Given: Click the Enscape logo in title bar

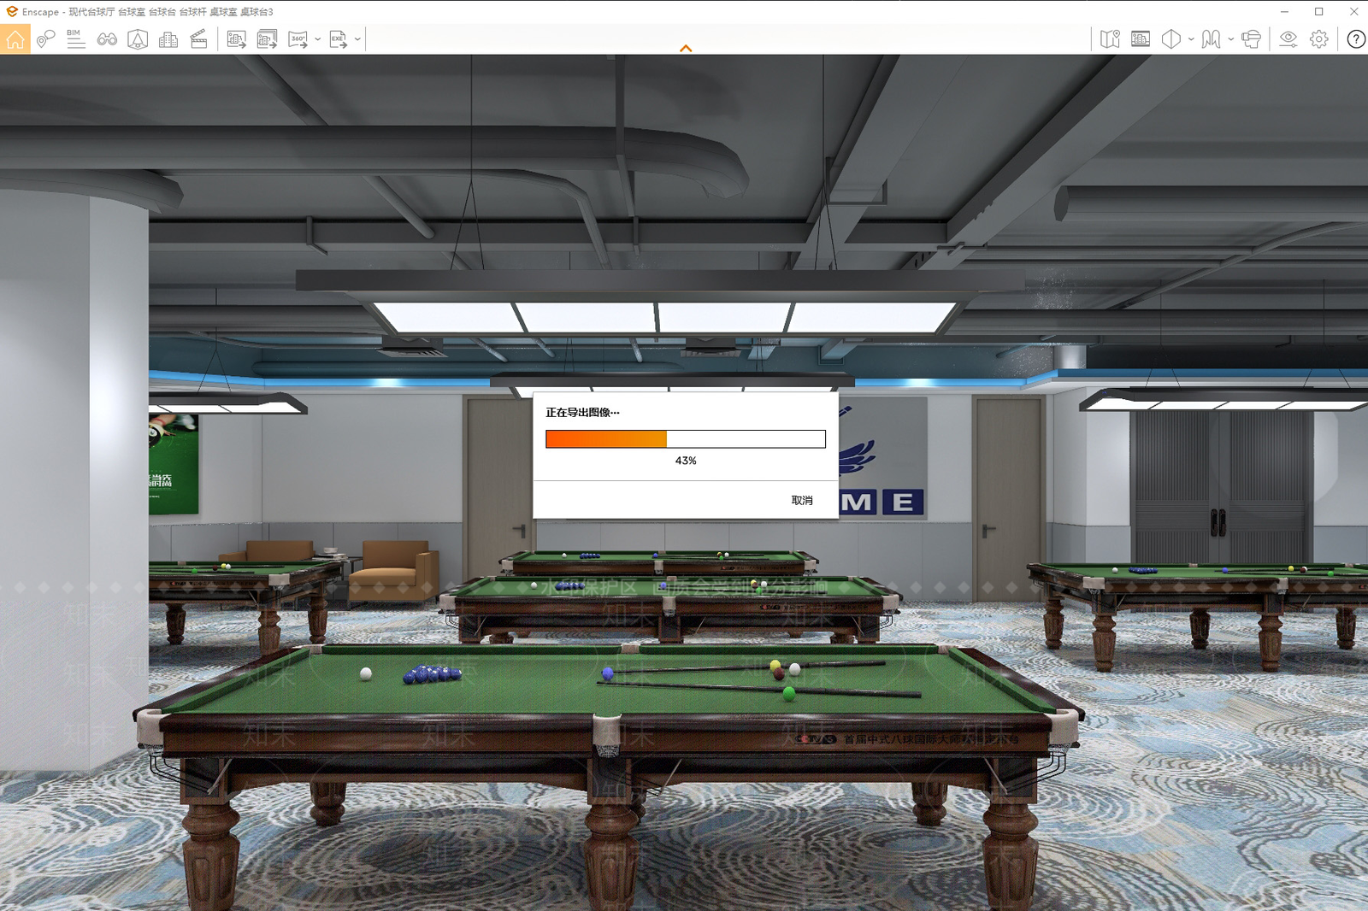Looking at the screenshot, I should point(12,12).
